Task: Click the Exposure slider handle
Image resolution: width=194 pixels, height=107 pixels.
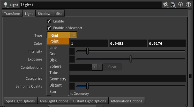Action: point(131,59)
